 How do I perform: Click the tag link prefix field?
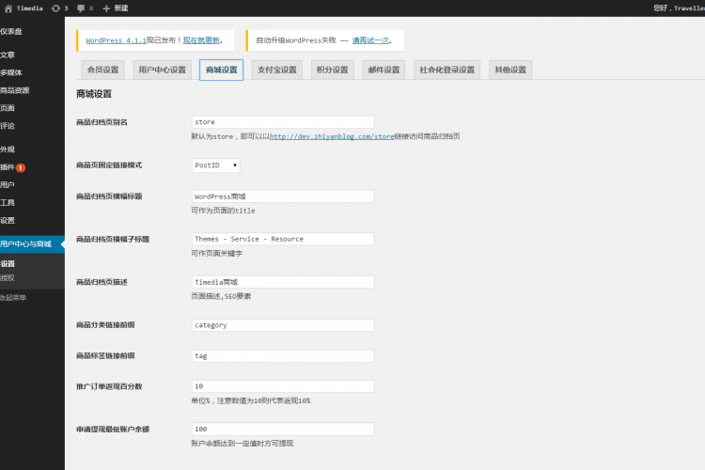[283, 356]
